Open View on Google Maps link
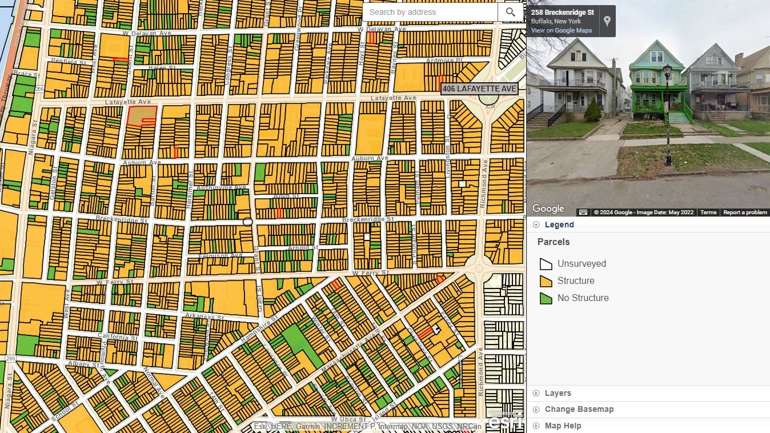Screen dimensions: 770x433 coord(561,30)
